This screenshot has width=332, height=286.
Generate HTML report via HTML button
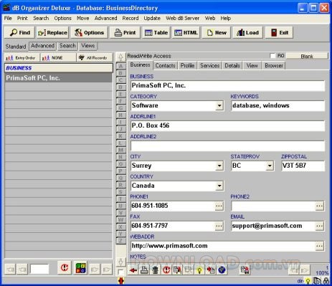(186, 32)
